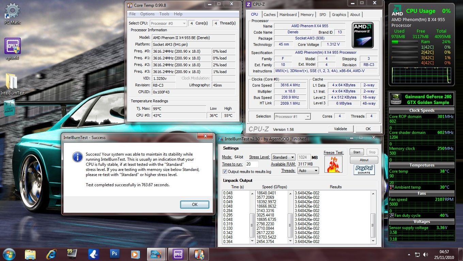Open the blue bird taskbar application
The image size is (463, 261).
93,254
